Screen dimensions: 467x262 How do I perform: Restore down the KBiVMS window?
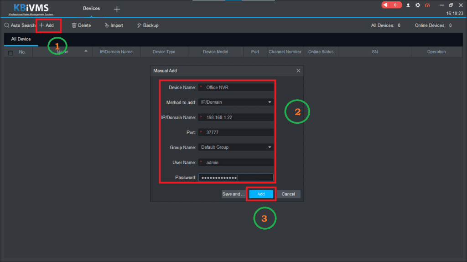451,5
